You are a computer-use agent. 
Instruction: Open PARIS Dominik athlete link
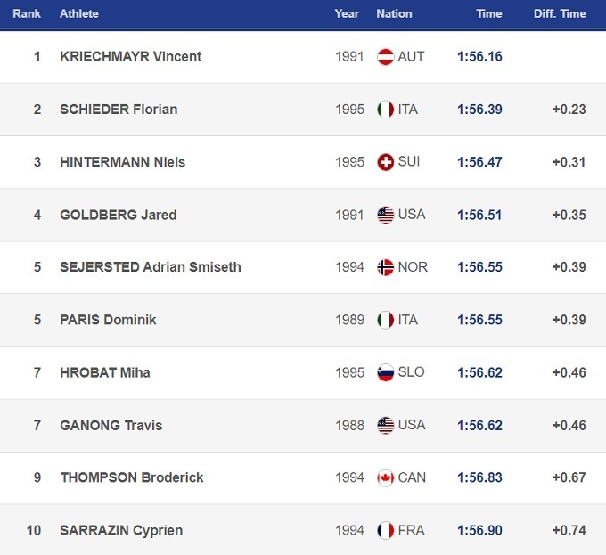[x=108, y=320]
